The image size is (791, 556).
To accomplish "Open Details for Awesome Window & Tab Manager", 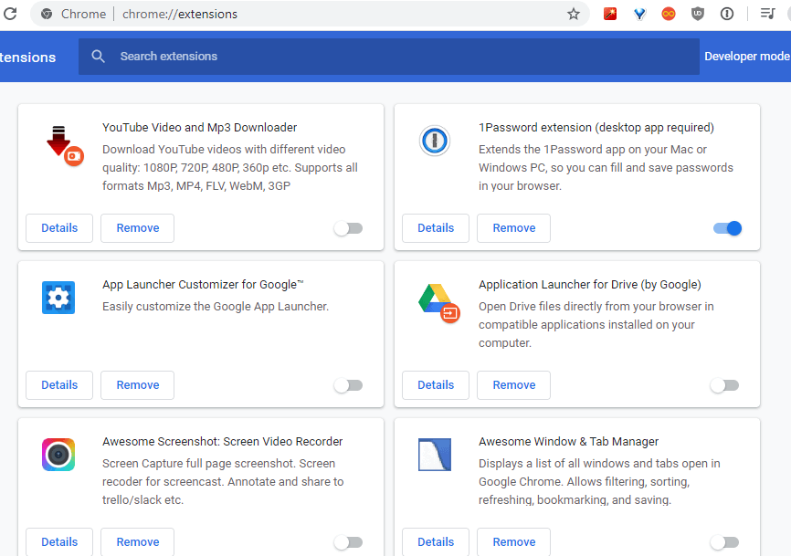I will [x=435, y=541].
